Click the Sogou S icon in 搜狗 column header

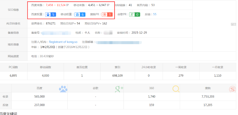coord(232,89)
